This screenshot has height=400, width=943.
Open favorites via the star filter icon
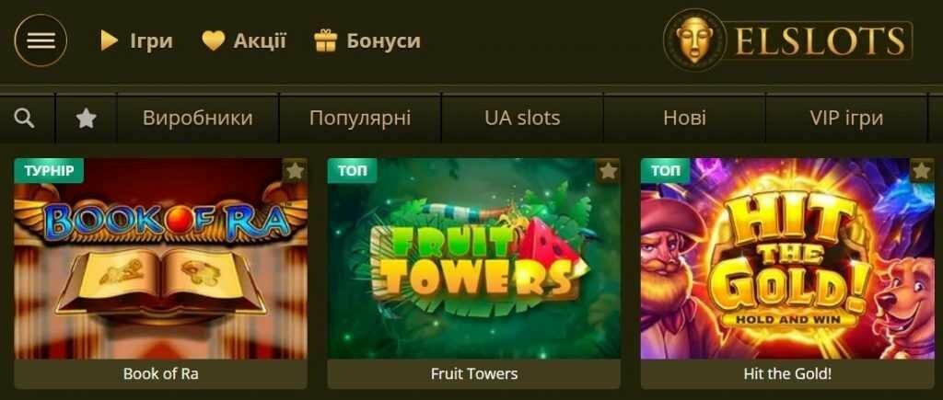[87, 119]
